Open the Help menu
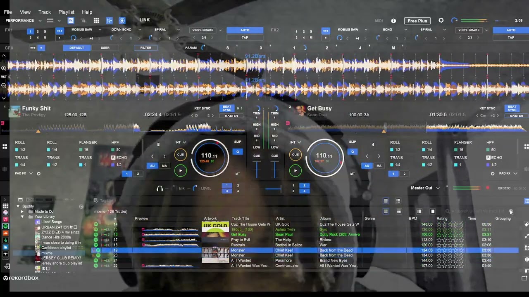The width and height of the screenshot is (529, 297). tap(87, 12)
